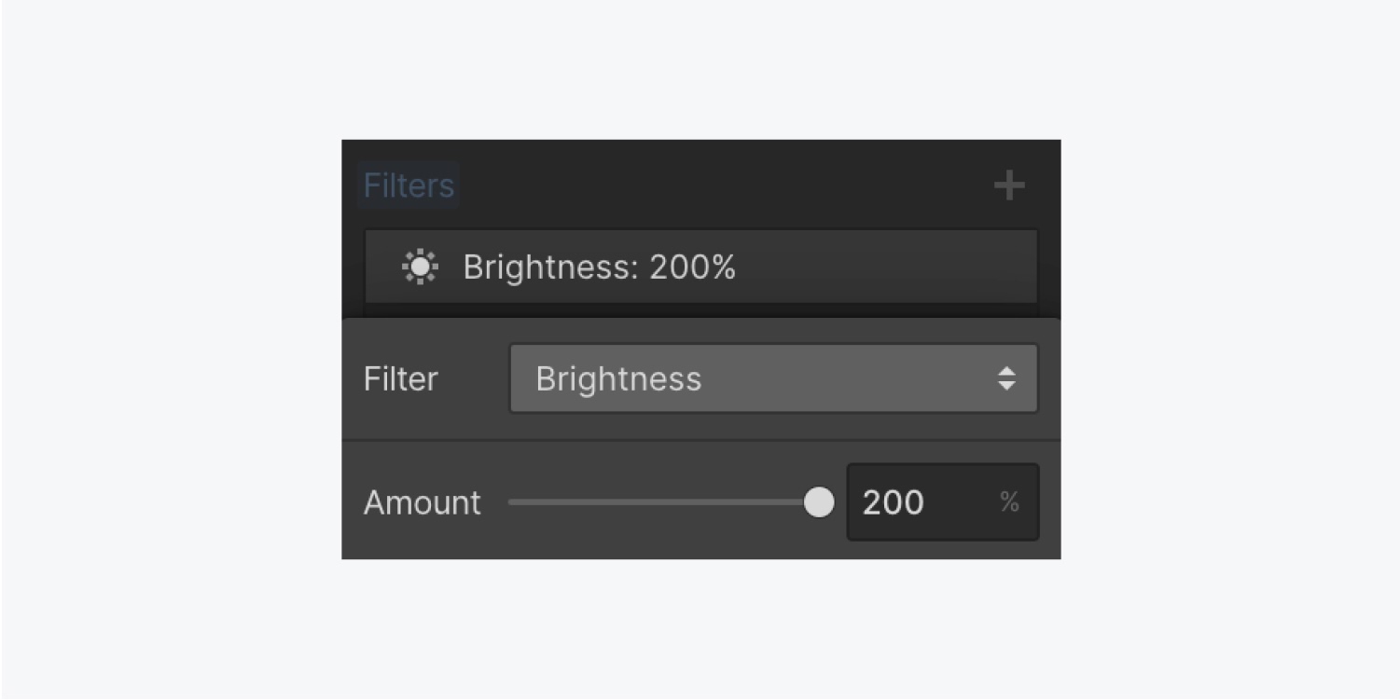Viewport: 1400px width, 700px height.
Task: Click the Amount slider handle knob
Action: [x=819, y=502]
